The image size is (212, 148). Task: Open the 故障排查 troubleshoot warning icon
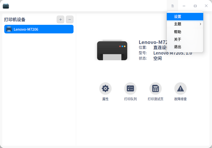[181, 89]
